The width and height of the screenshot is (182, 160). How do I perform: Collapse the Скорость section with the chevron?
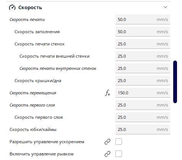pos(165,7)
